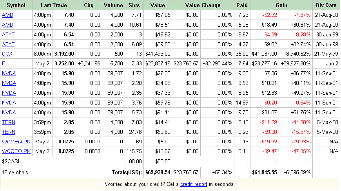The width and height of the screenshot is (341, 191).
Task: Click the Value column header
Action: point(158,5)
